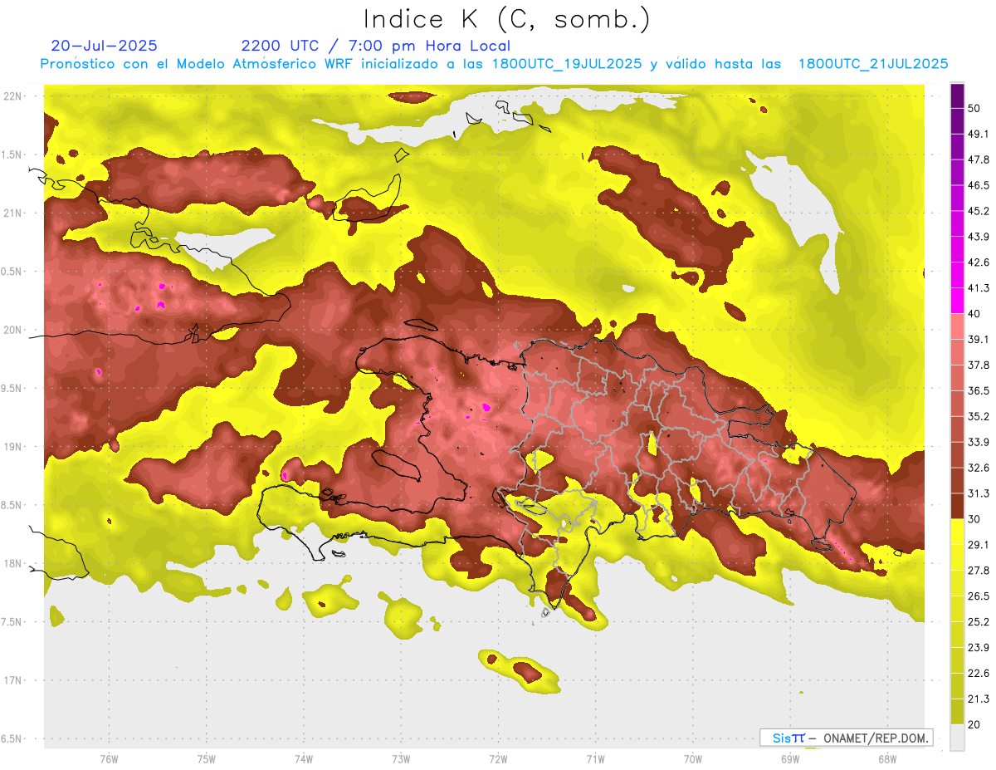Viewport: 996px width, 770px height.
Task: Click legend value "45.2"
Action: coord(978,211)
